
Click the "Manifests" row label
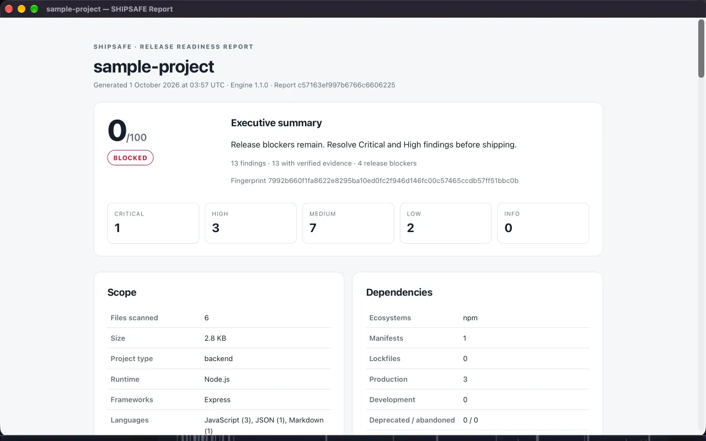386,338
